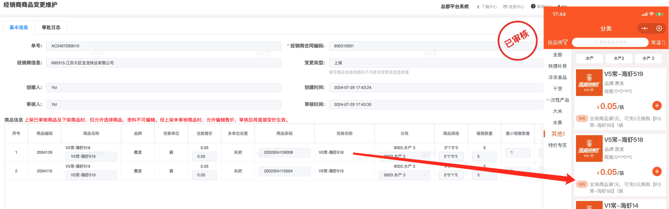Click product code cell 2004109
This screenshot has height=209, width=669.
click(x=44, y=153)
